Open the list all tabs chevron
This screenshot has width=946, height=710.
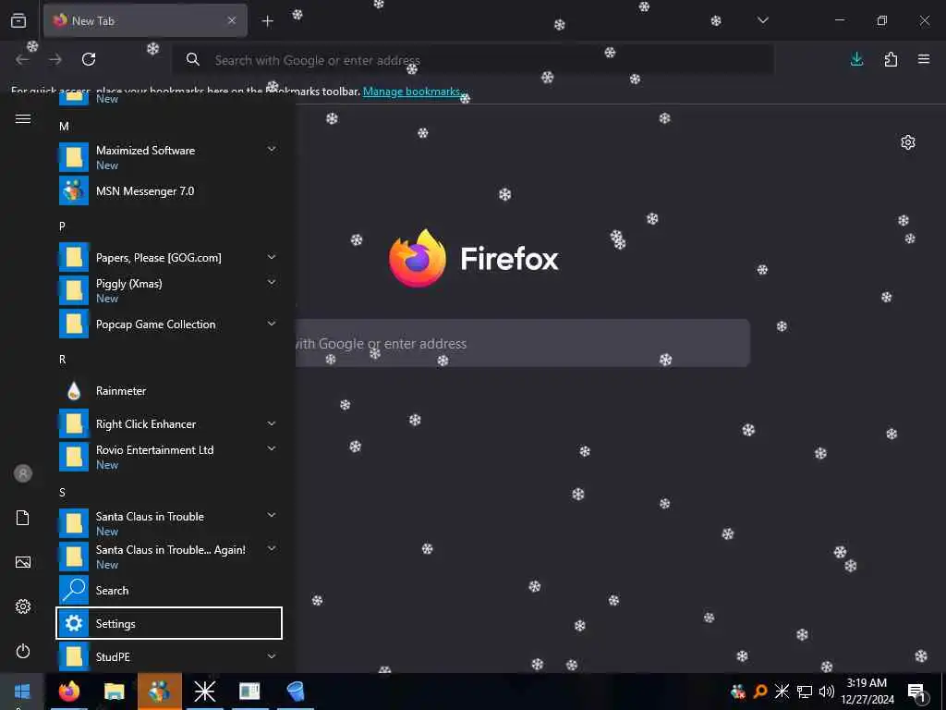[762, 20]
